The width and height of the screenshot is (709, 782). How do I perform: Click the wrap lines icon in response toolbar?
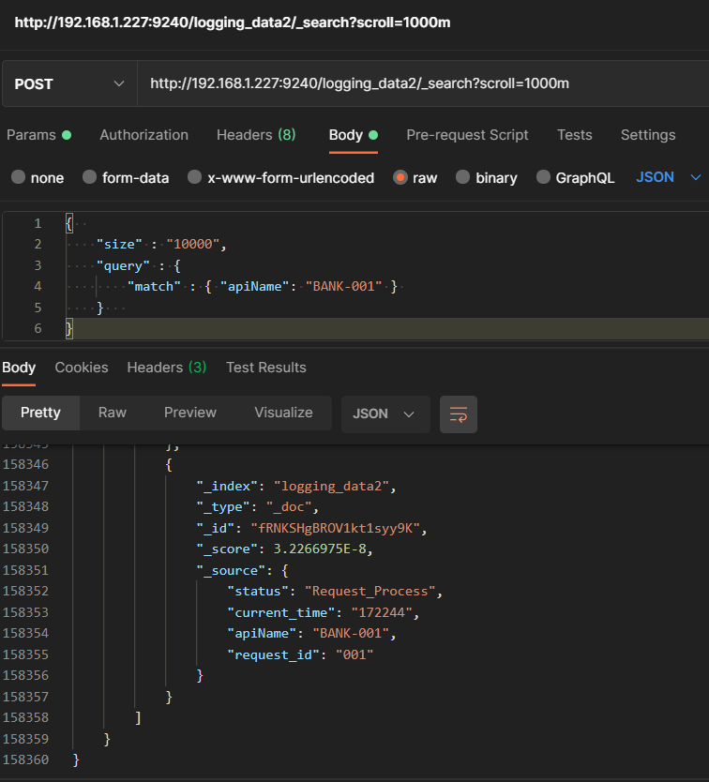(459, 414)
